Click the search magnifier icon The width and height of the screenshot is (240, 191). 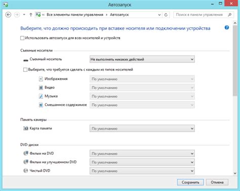[230, 15]
